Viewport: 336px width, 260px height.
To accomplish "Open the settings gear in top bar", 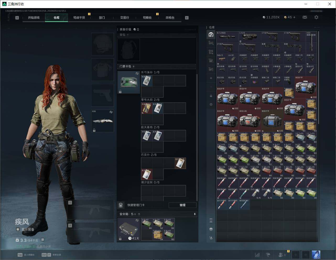I will coord(316,17).
